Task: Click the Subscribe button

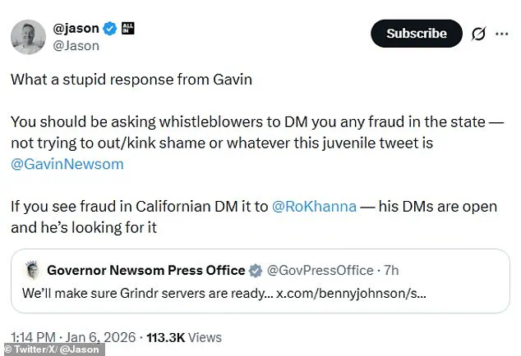Action: pos(416,34)
